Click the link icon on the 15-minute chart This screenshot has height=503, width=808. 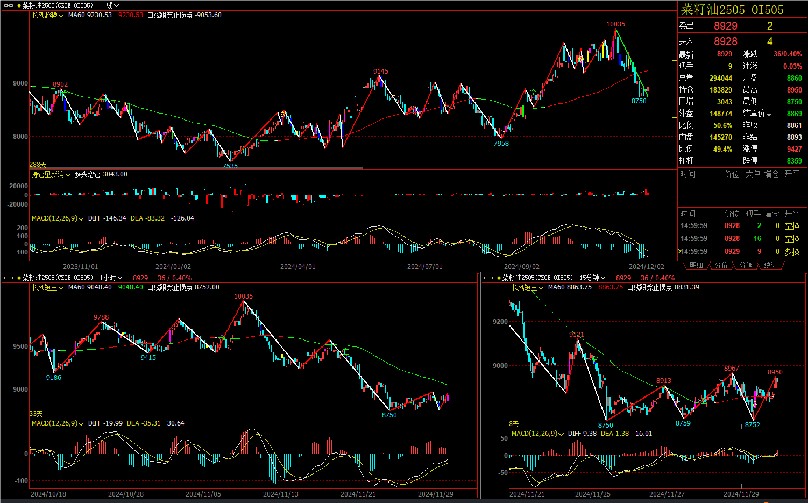[488, 278]
